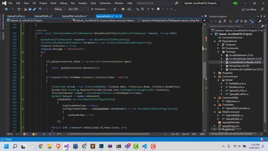
Task: Click the split editor plus icon
Action: coord(204,21)
